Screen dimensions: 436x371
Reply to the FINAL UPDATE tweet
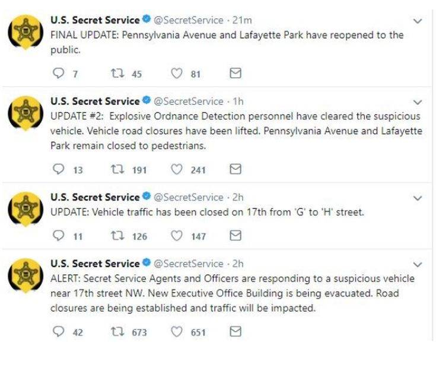click(x=58, y=74)
